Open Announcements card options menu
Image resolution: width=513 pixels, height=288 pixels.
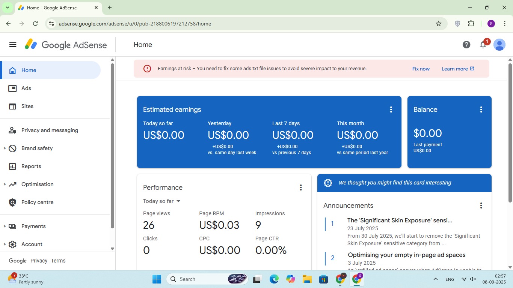coord(481,205)
